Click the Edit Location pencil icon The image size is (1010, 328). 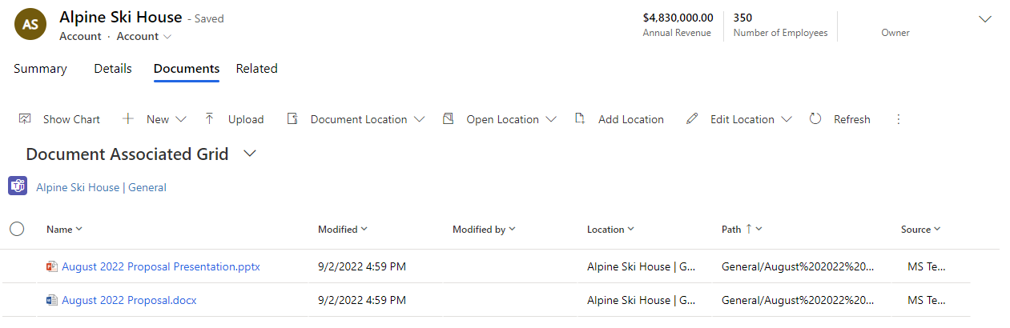tap(692, 118)
